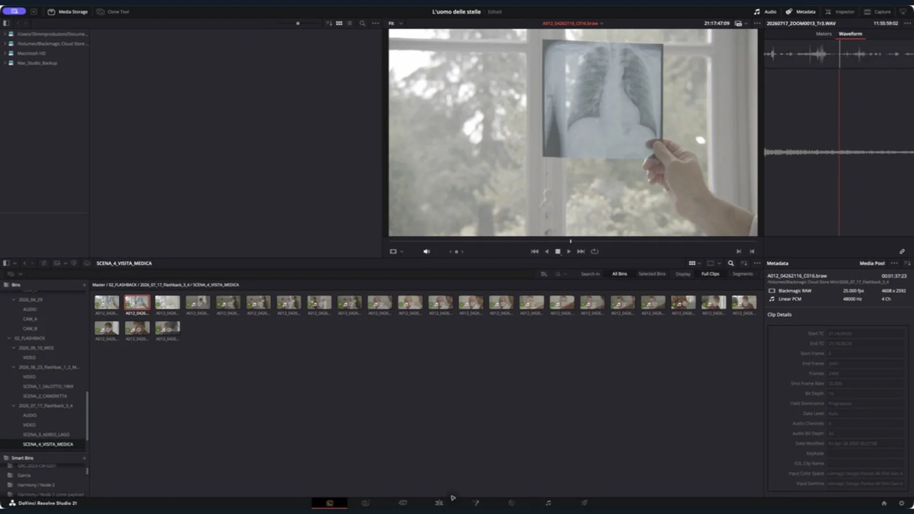Collapse the 2026_04_29 bin

14,299
